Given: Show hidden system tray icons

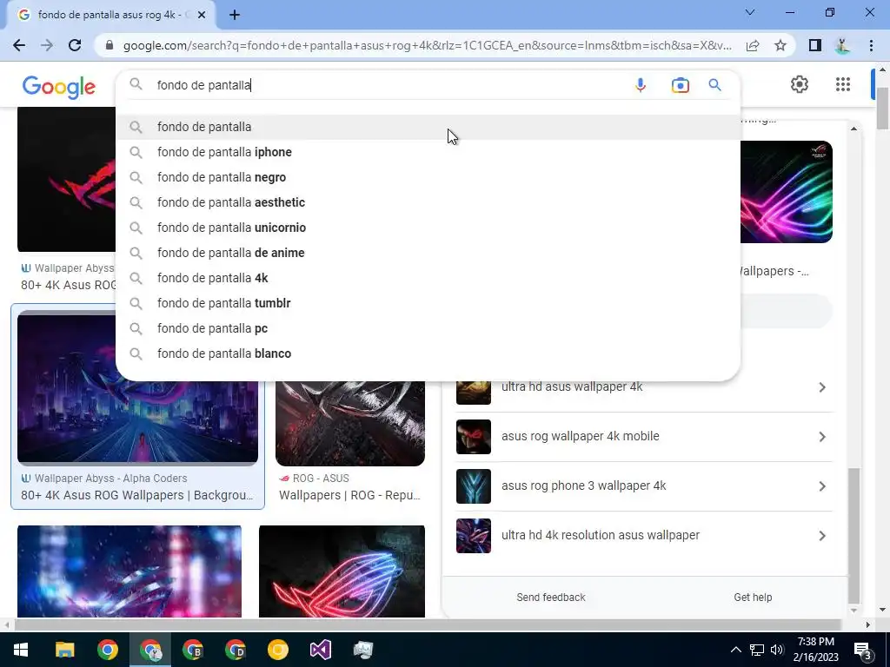Looking at the screenshot, I should click(x=735, y=650).
